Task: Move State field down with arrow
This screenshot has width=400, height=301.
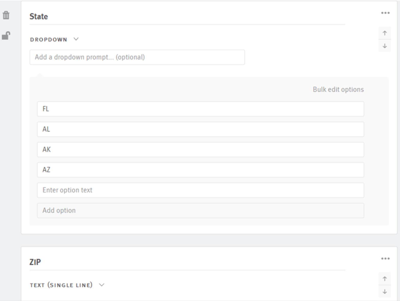Action: click(x=385, y=46)
